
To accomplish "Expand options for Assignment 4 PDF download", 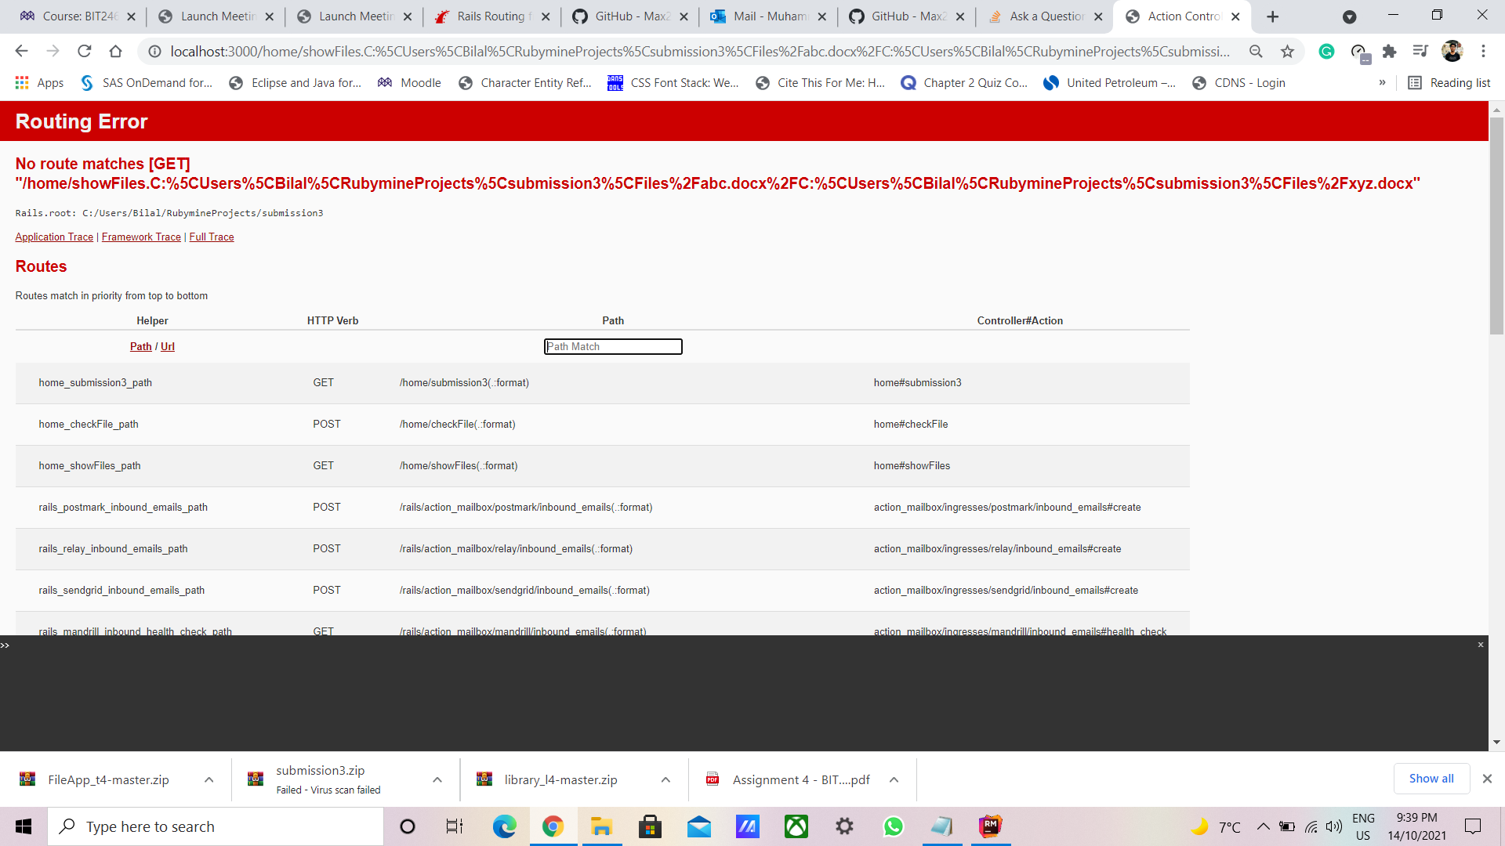I will (x=894, y=780).
